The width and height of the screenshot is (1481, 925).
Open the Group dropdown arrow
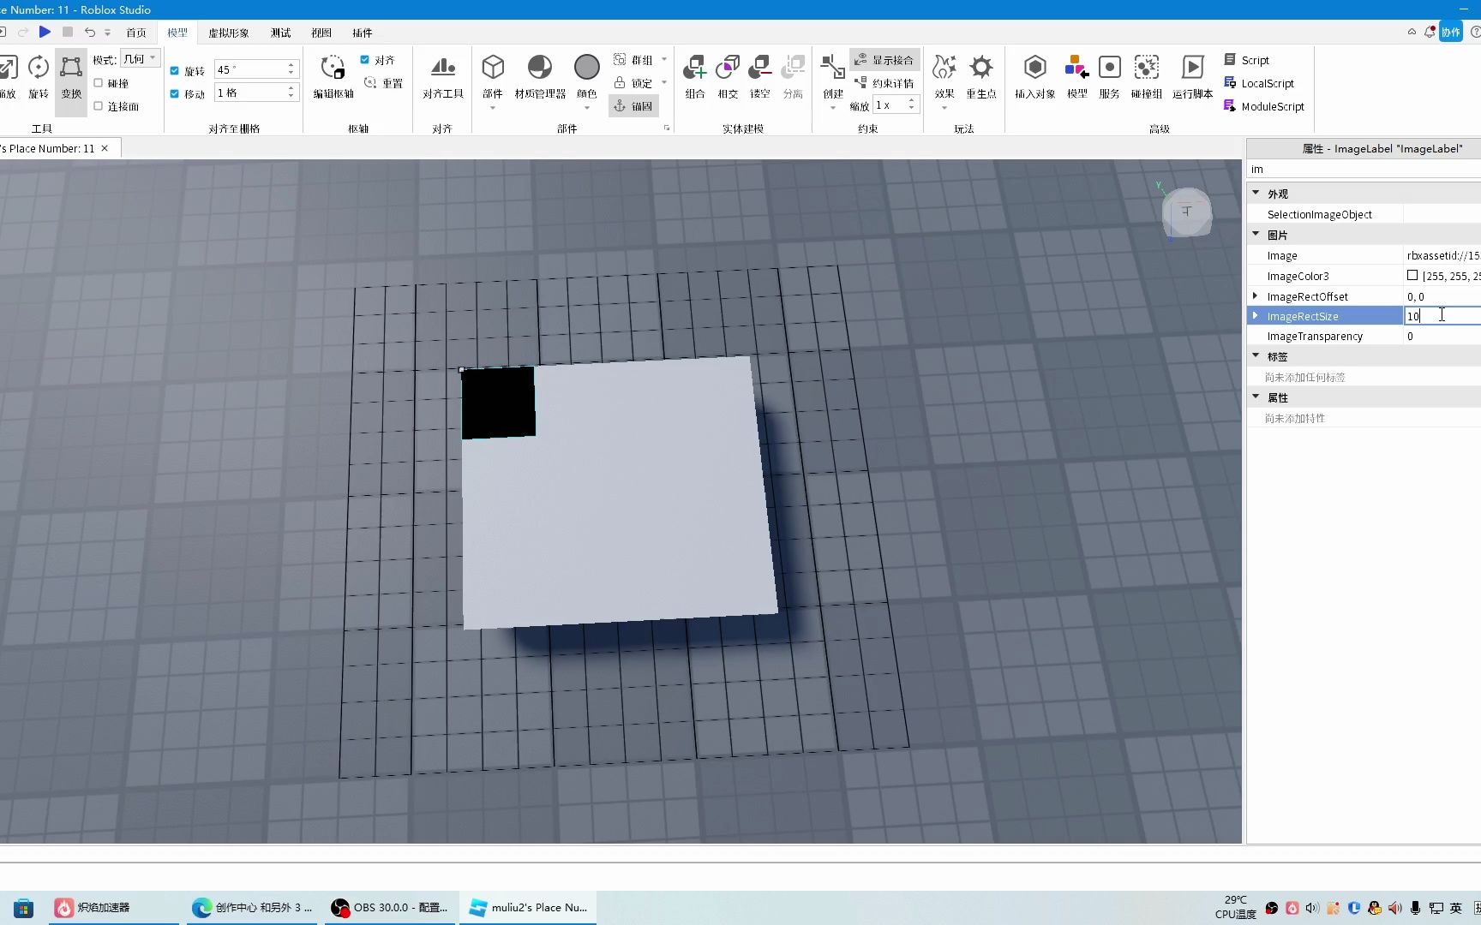point(664,60)
